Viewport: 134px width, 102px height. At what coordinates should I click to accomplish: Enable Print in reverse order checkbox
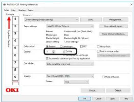[x=98, y=51]
